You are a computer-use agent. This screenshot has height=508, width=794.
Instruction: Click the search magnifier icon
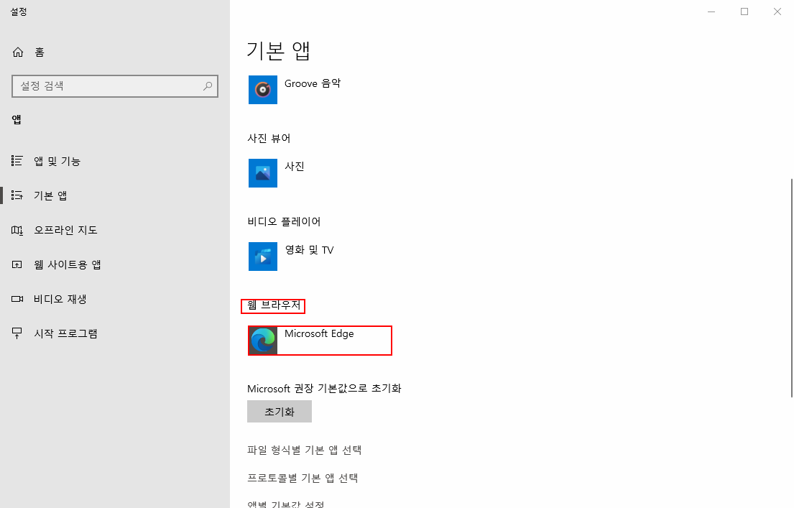(x=208, y=86)
